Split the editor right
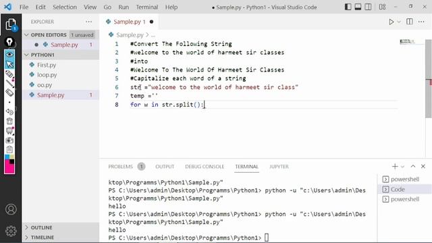This screenshot has width=432, height=243. (x=410, y=22)
